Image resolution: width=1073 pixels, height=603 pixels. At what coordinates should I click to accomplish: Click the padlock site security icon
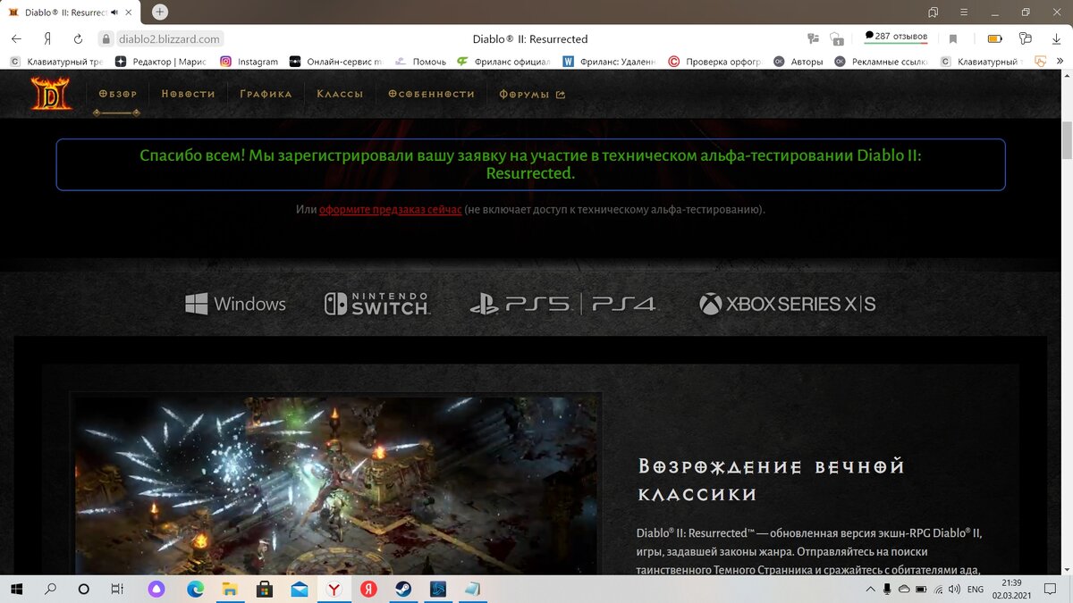(106, 39)
